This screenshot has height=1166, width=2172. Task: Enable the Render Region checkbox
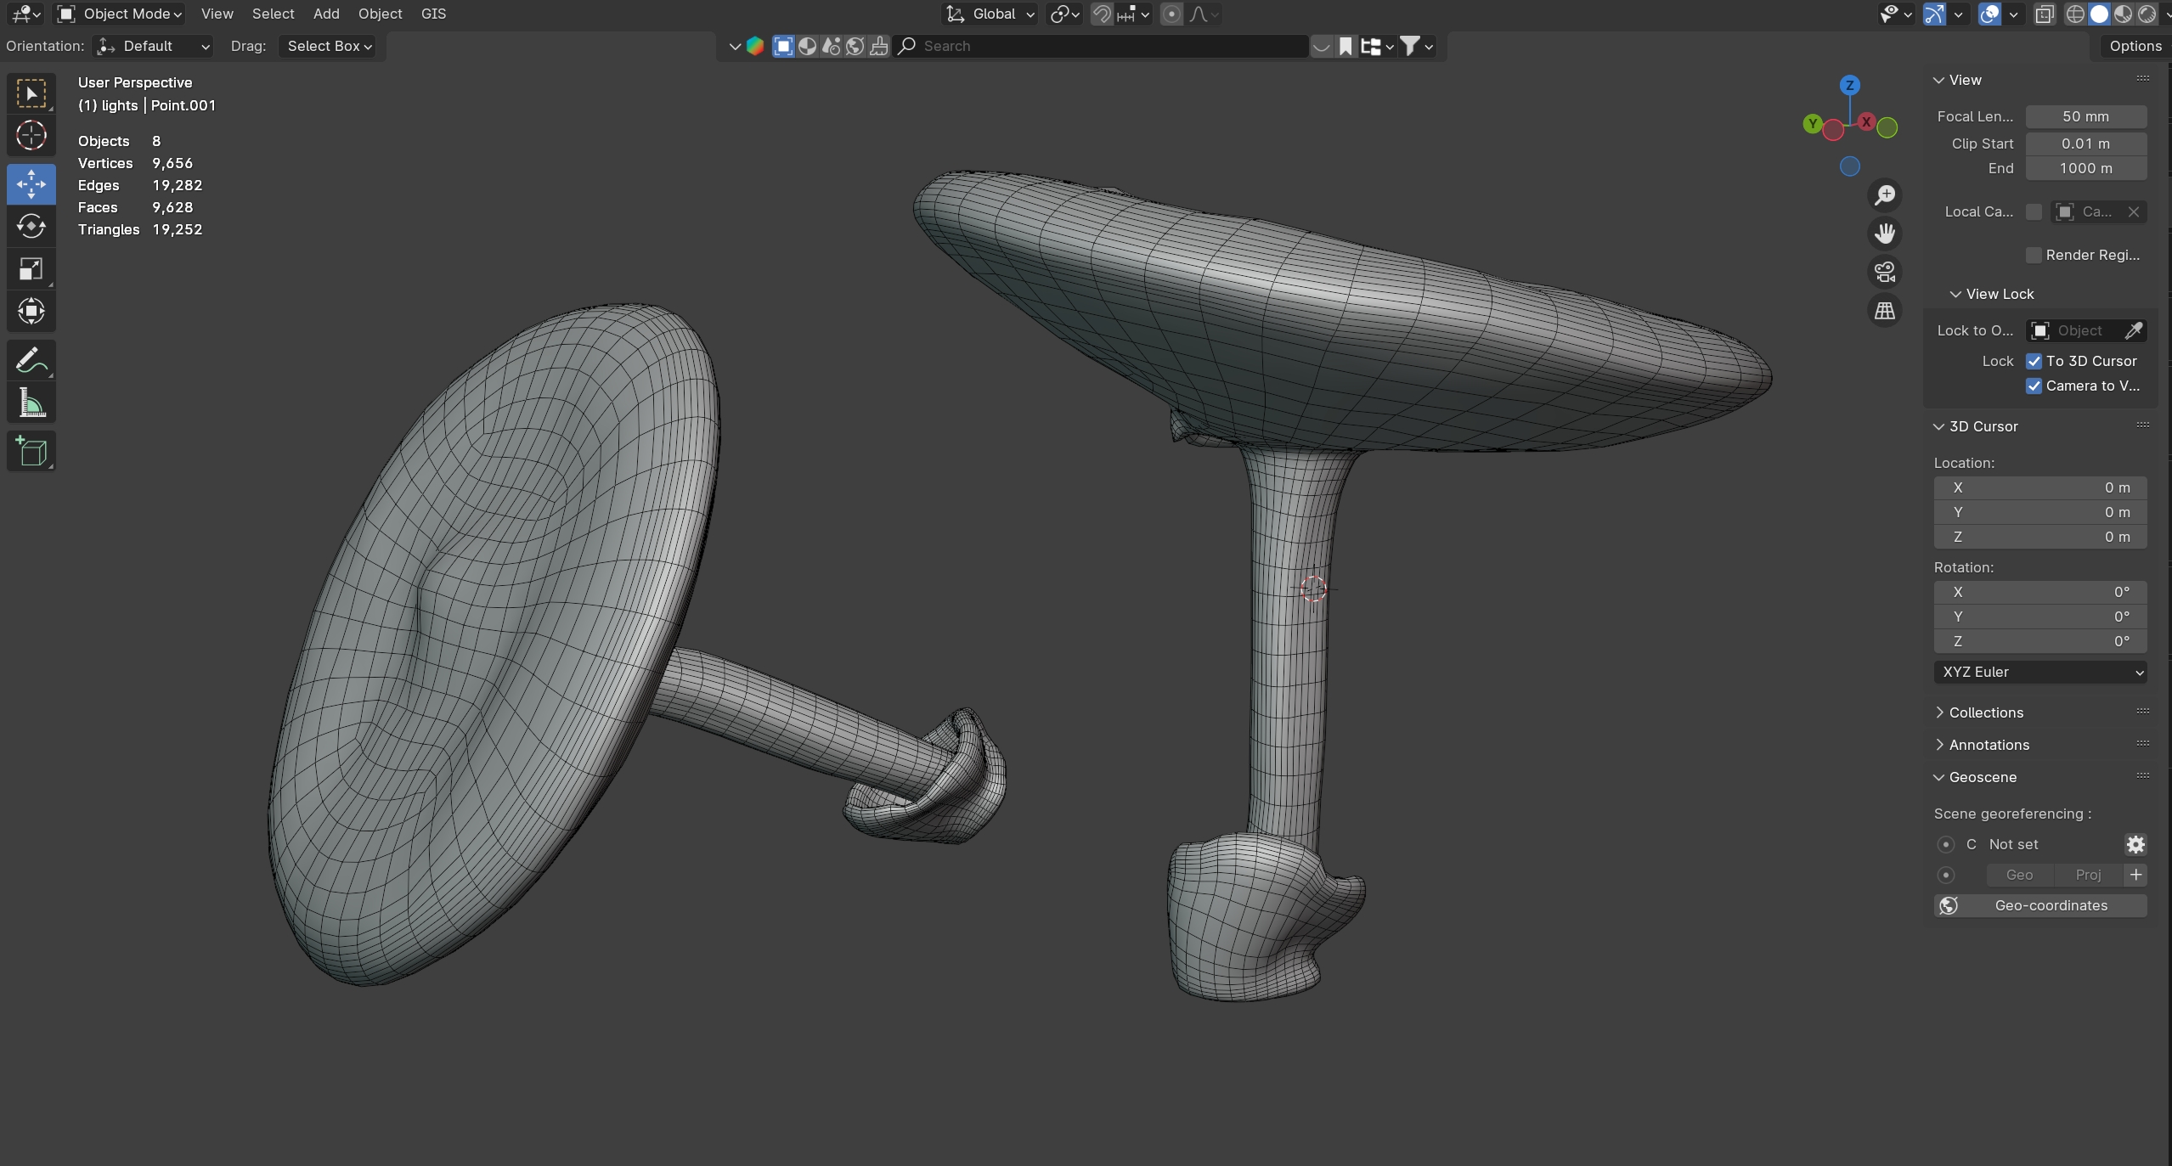click(2034, 255)
